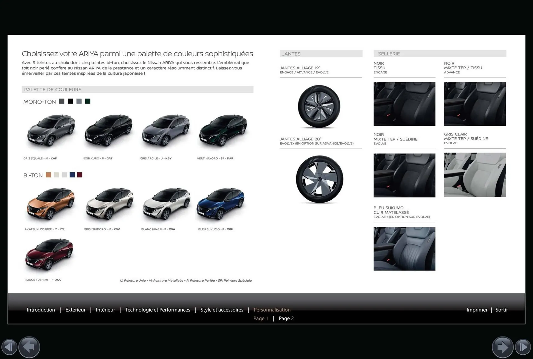533x359 pixels.
Task: Click the skip-to-last-page double arrow icon
Action: pyautogui.click(x=524, y=347)
